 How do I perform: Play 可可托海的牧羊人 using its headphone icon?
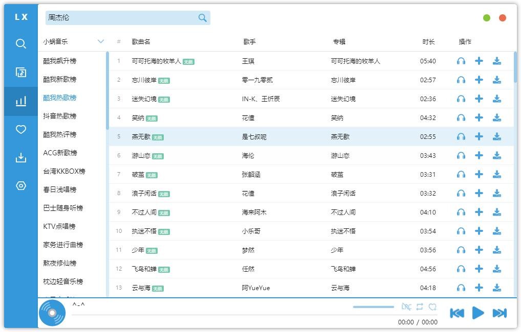461,61
